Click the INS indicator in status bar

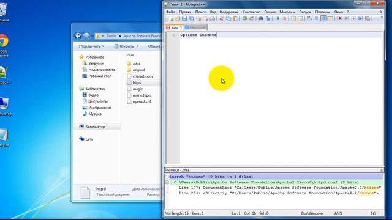pos(373,213)
